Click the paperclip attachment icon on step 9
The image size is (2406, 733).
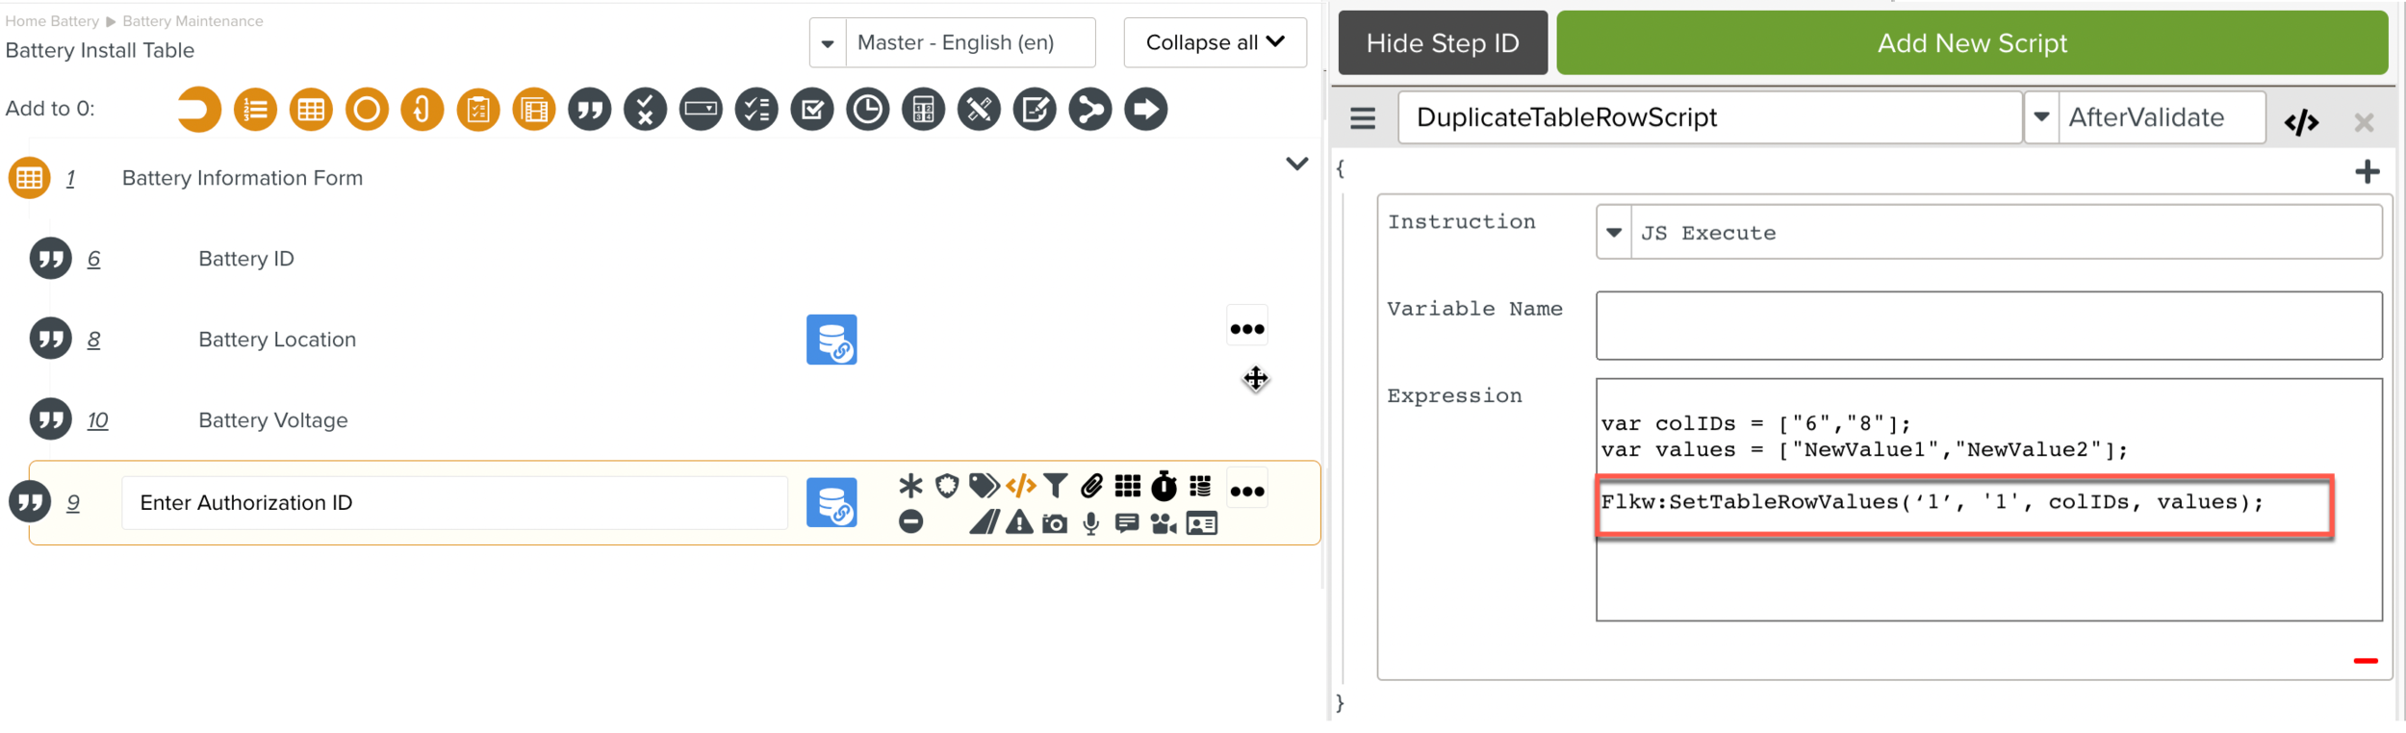point(1091,487)
